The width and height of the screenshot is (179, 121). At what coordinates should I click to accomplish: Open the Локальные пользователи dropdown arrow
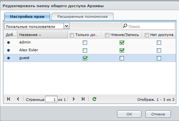67,26
